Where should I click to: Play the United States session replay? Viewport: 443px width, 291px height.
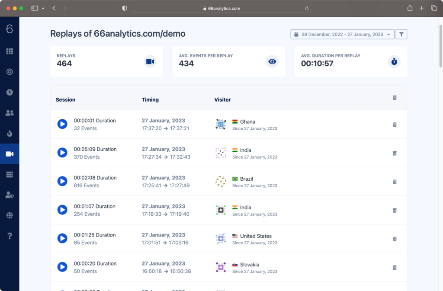click(x=62, y=238)
